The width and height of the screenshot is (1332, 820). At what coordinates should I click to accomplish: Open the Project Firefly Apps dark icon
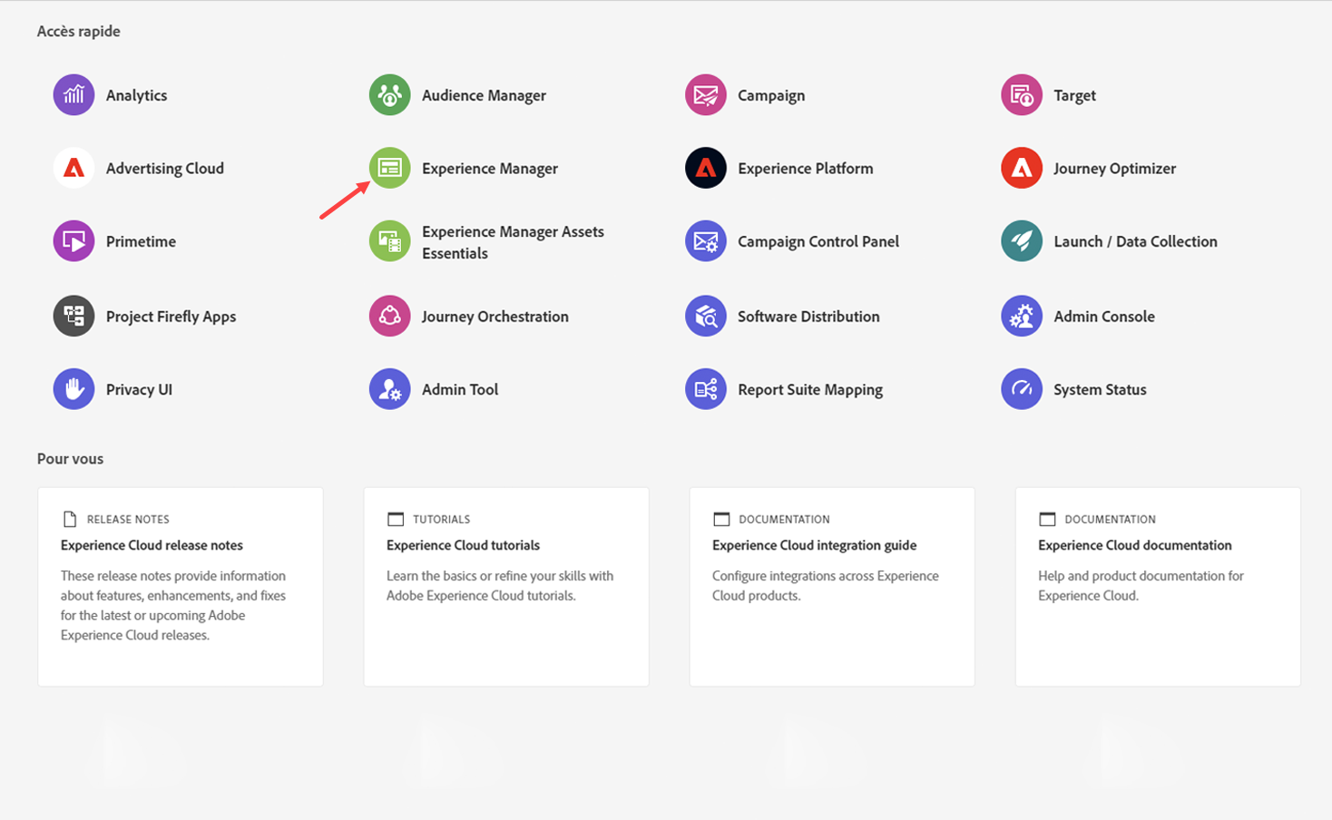73,316
